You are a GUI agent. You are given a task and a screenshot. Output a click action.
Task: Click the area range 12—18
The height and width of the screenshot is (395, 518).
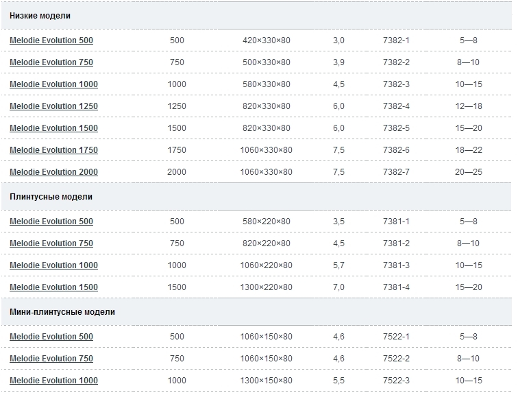pyautogui.click(x=469, y=106)
